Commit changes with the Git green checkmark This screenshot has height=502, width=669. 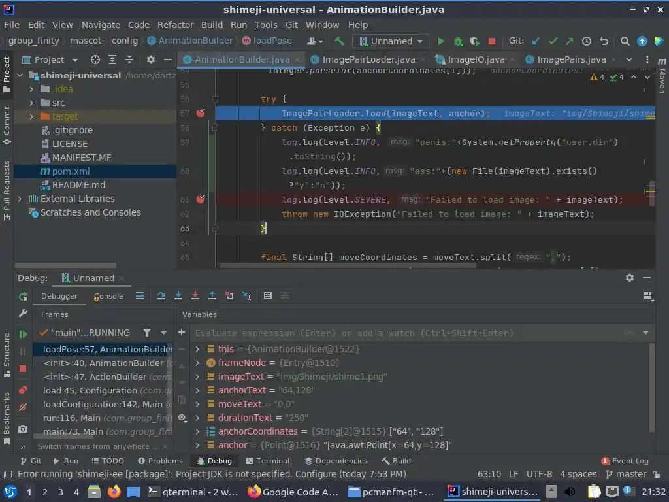[x=553, y=41]
